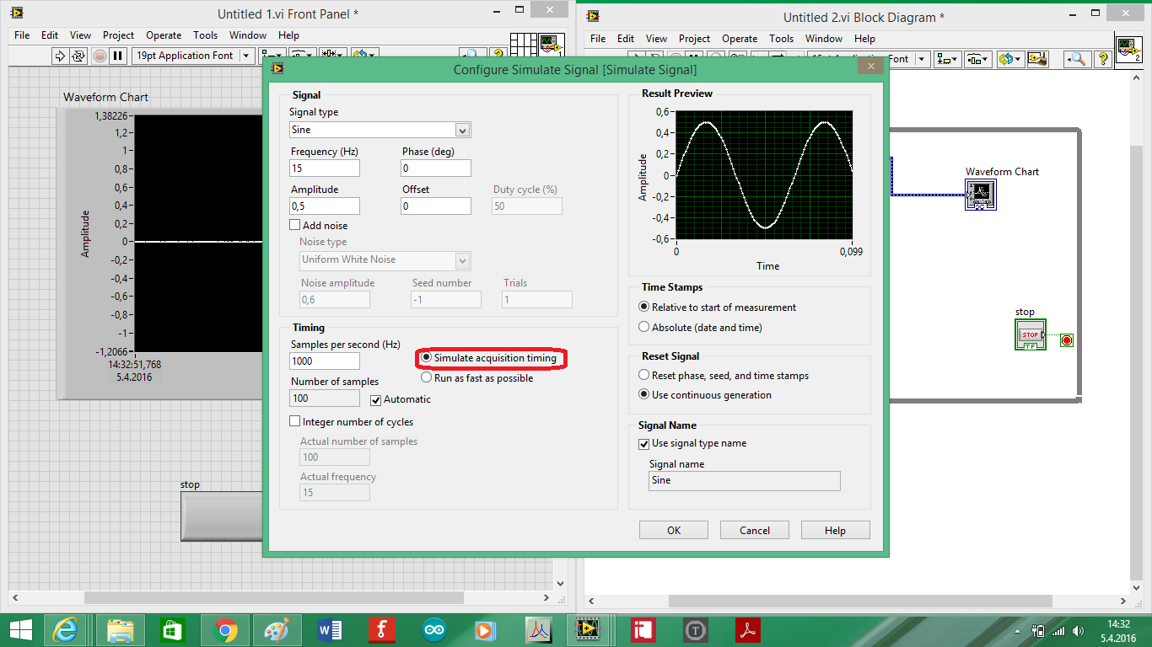This screenshot has height=647, width=1152.
Task: Click Cancel in Configure Simulate Signal dialog
Action: (x=755, y=530)
